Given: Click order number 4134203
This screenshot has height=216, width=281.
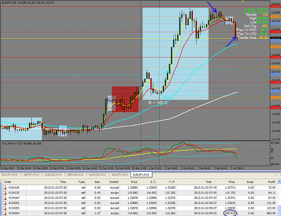Looking at the screenshot, I should tap(14, 208).
